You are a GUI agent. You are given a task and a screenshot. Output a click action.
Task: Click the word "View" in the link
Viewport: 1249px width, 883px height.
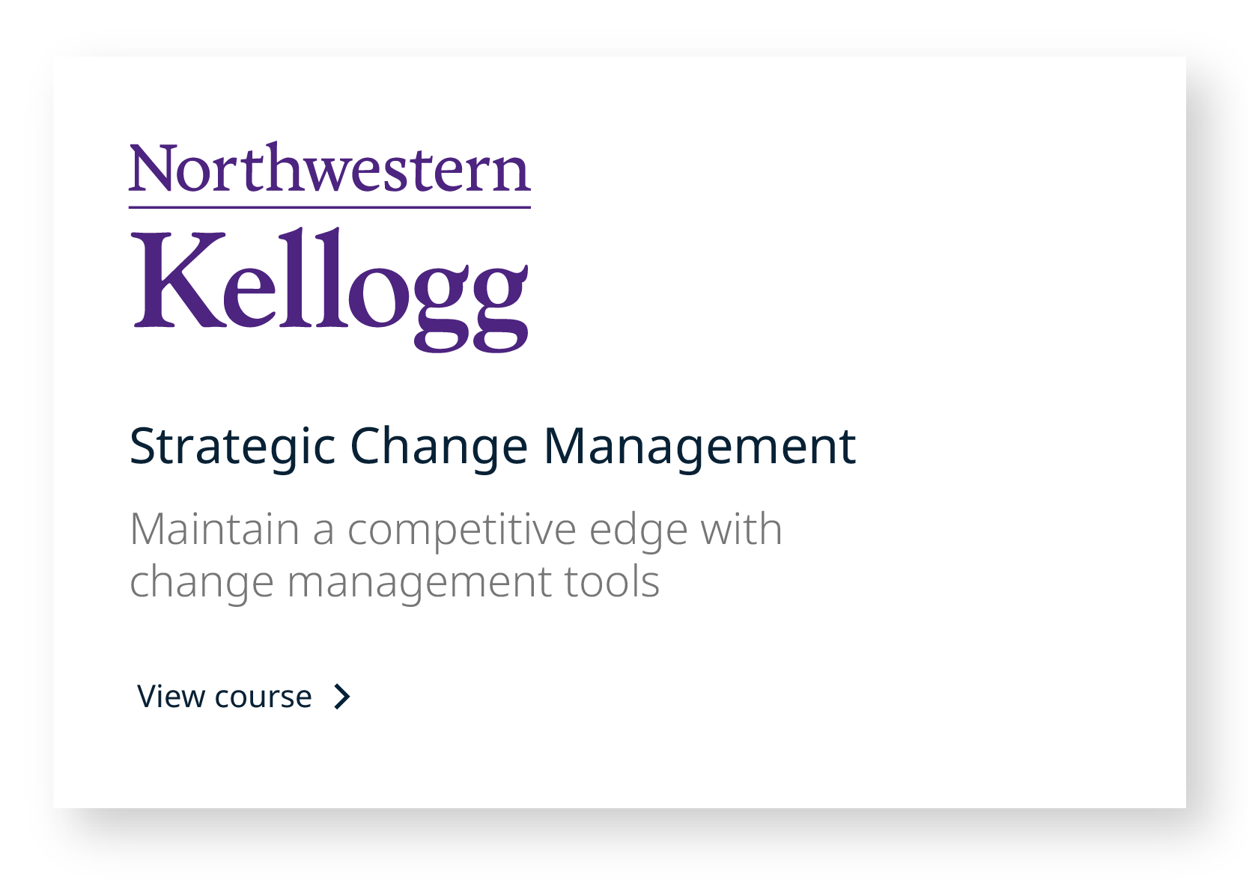pyautogui.click(x=171, y=697)
